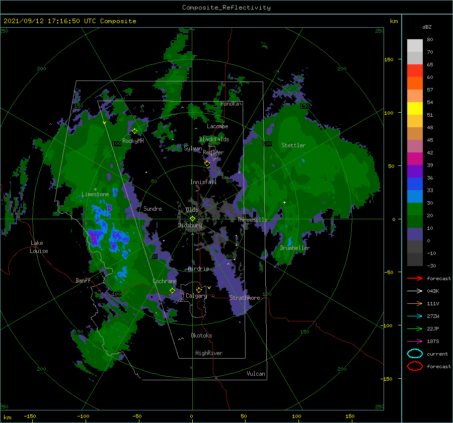The image size is (453, 423).
Task: Click the Sundre city label
Action: click(x=153, y=208)
